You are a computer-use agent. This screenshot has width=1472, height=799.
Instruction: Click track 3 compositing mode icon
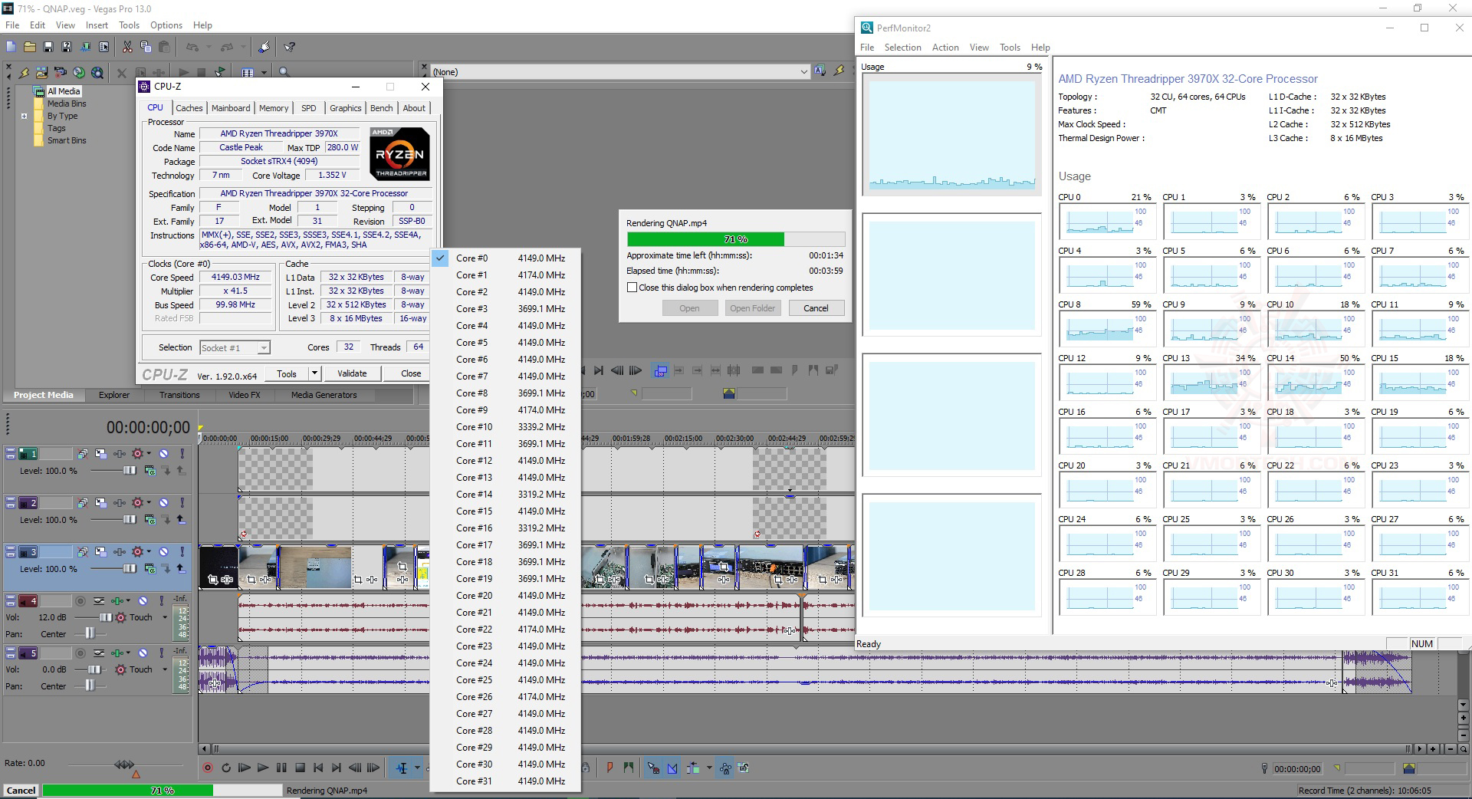[x=150, y=569]
